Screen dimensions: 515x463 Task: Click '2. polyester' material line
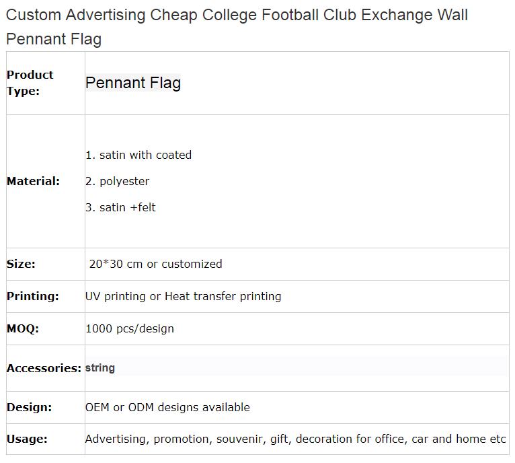(117, 181)
